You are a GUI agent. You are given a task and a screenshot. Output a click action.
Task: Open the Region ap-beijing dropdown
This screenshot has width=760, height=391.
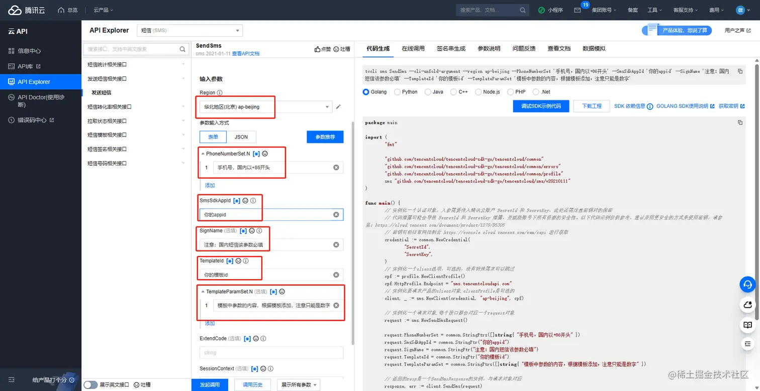pyautogui.click(x=266, y=107)
